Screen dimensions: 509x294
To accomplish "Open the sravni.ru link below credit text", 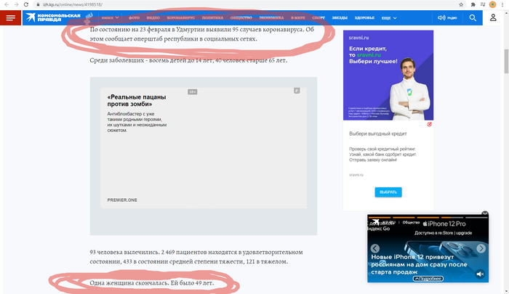I will click(356, 175).
